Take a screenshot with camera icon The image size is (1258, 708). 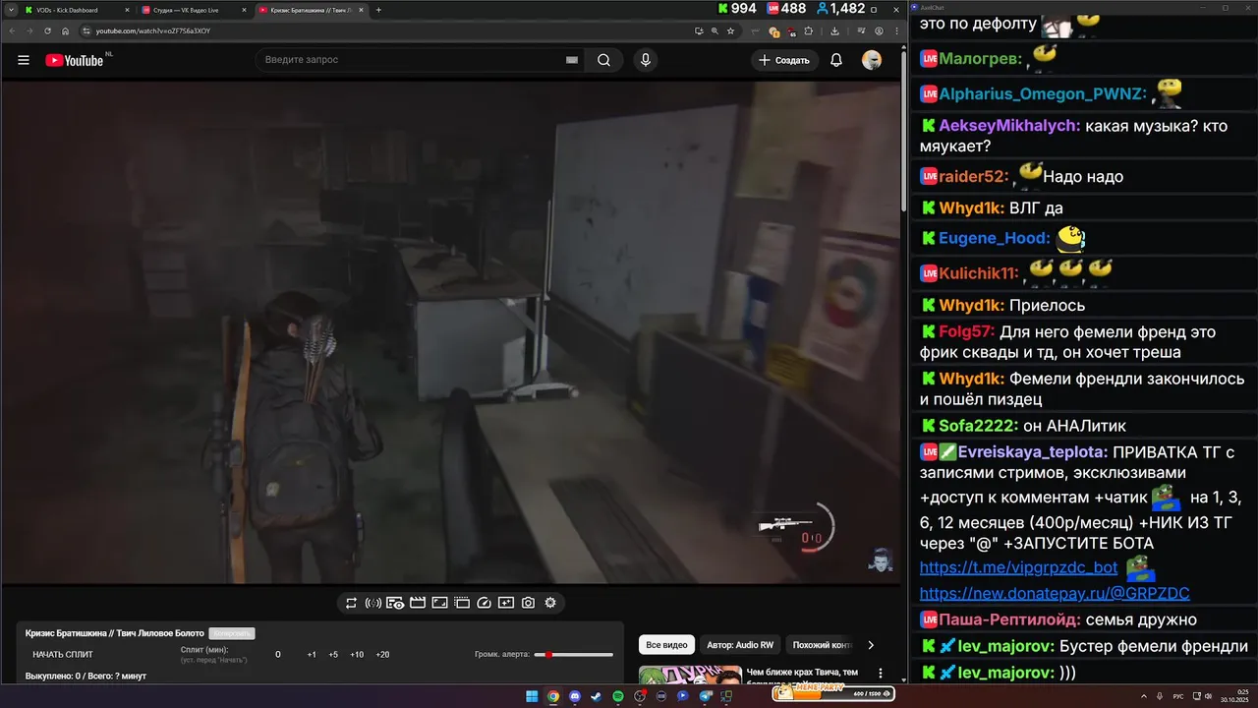(529, 603)
